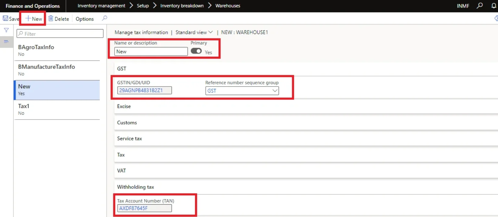The width and height of the screenshot is (498, 217).
Task: Toggle the Primary switch
Action: pos(196,51)
